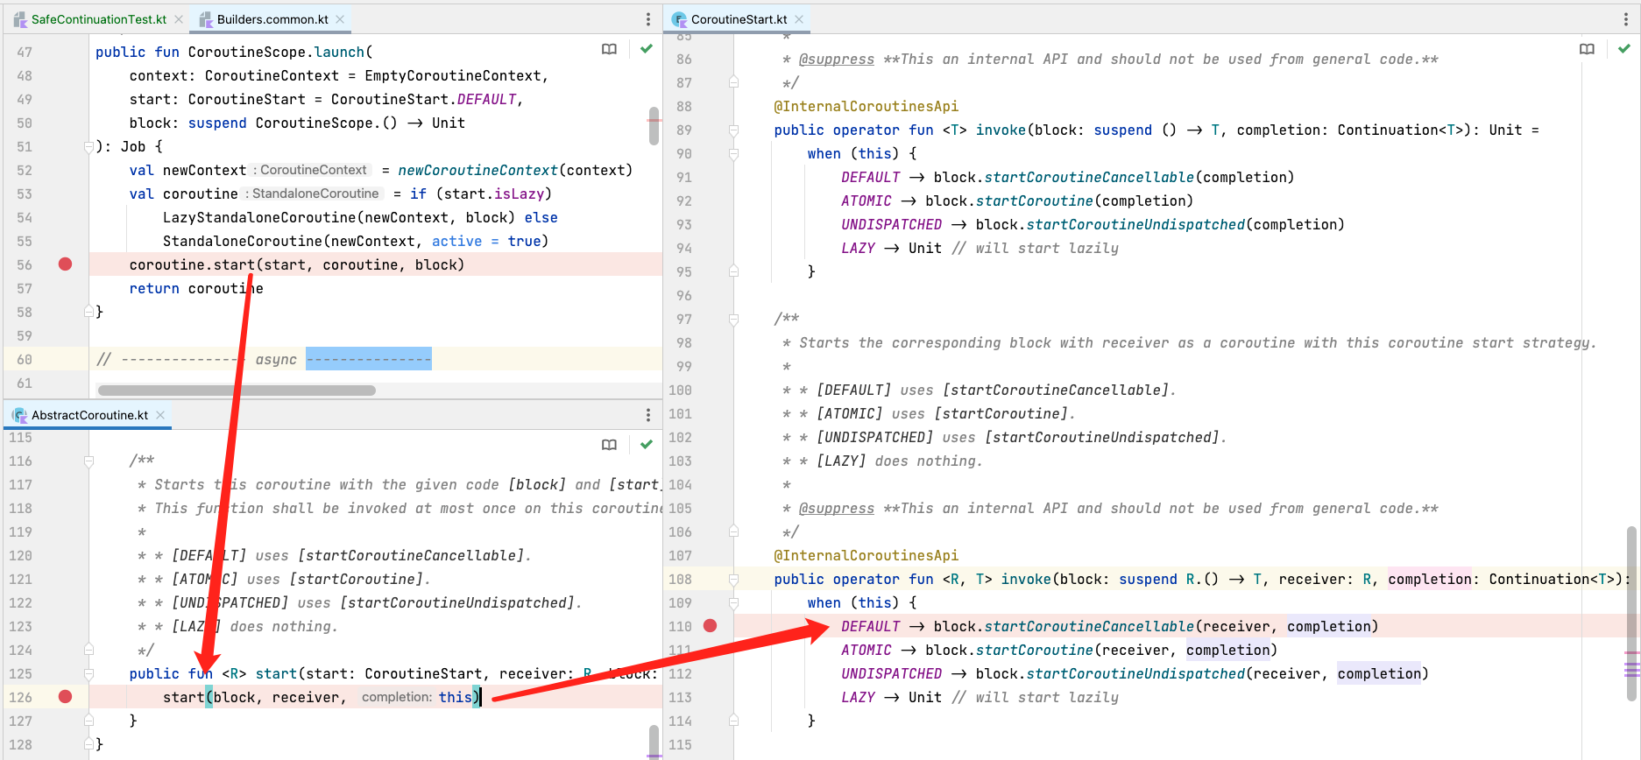Click LAZY entry on line 113
The height and width of the screenshot is (760, 1641).
pos(858,697)
